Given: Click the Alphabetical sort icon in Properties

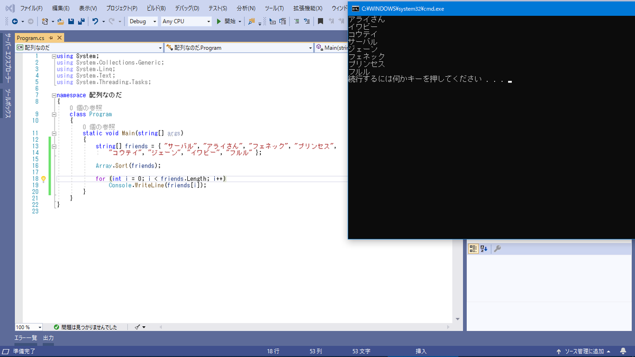Looking at the screenshot, I should coord(484,249).
